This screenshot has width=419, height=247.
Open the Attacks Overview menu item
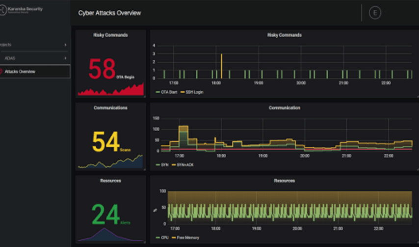click(35, 71)
